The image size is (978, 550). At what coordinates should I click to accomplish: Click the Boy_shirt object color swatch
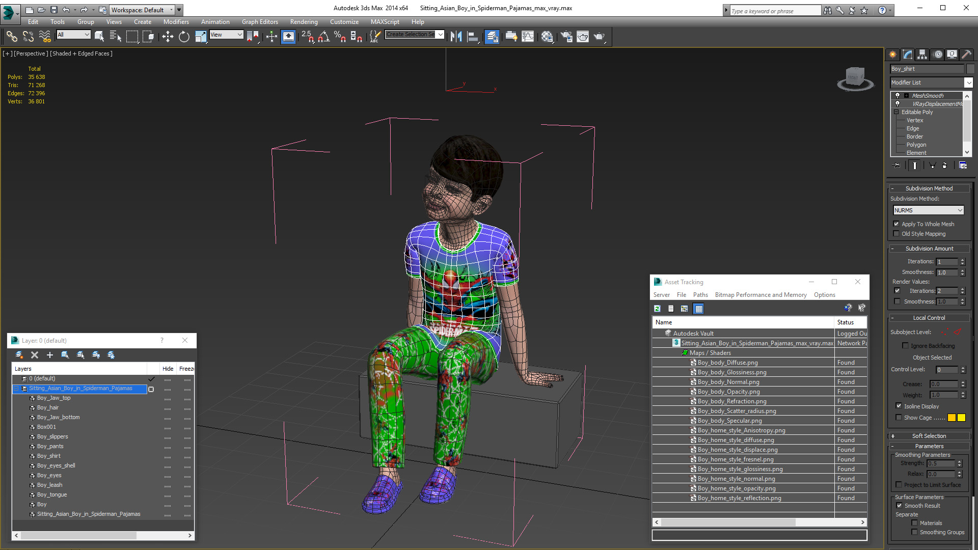(x=970, y=69)
